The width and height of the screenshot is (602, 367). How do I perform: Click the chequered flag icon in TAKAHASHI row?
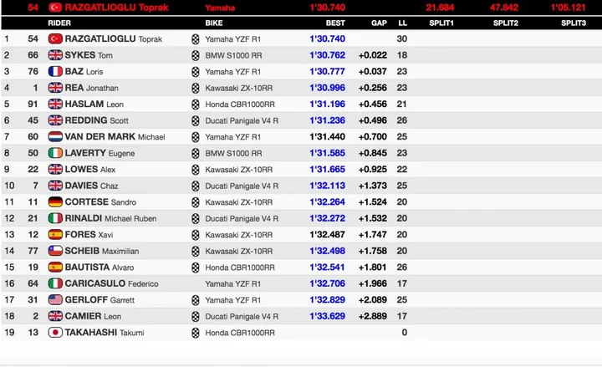pyautogui.click(x=196, y=333)
